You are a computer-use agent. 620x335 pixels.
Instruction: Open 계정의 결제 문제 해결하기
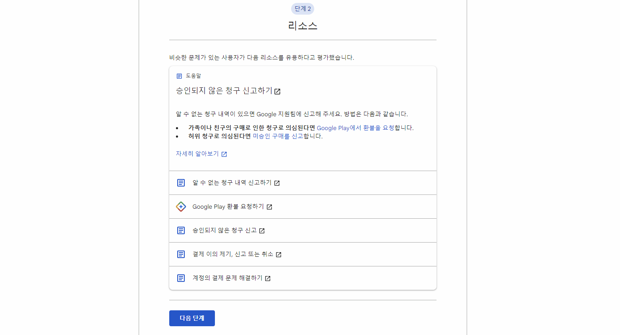pyautogui.click(x=229, y=278)
